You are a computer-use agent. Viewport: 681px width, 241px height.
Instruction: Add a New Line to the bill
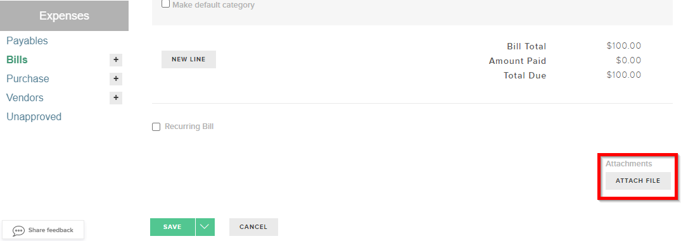pyautogui.click(x=189, y=59)
